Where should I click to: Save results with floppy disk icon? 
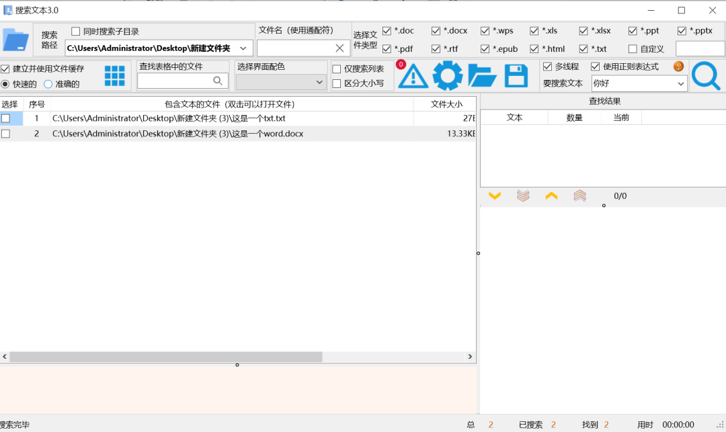tap(516, 76)
